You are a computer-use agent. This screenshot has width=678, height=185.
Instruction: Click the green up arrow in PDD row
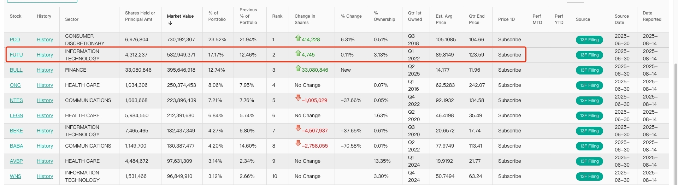(298, 38)
